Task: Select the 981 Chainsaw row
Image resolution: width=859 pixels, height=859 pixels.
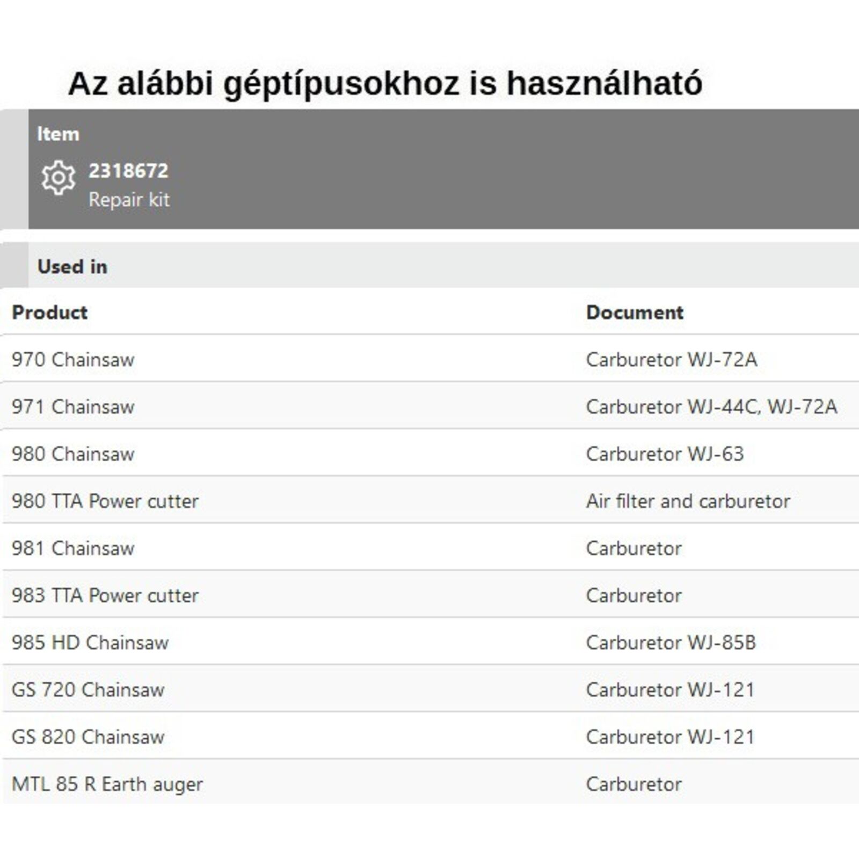Action: point(73,549)
